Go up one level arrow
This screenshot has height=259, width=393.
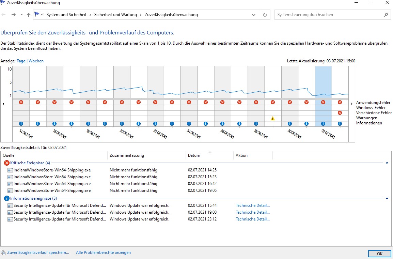pyautogui.click(x=29, y=15)
